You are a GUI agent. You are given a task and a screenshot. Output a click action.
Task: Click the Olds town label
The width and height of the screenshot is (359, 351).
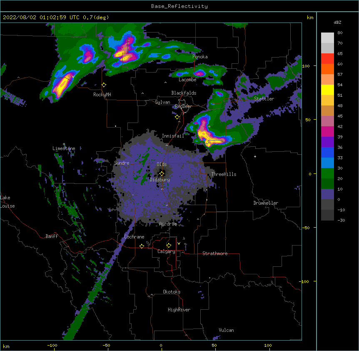162,164
